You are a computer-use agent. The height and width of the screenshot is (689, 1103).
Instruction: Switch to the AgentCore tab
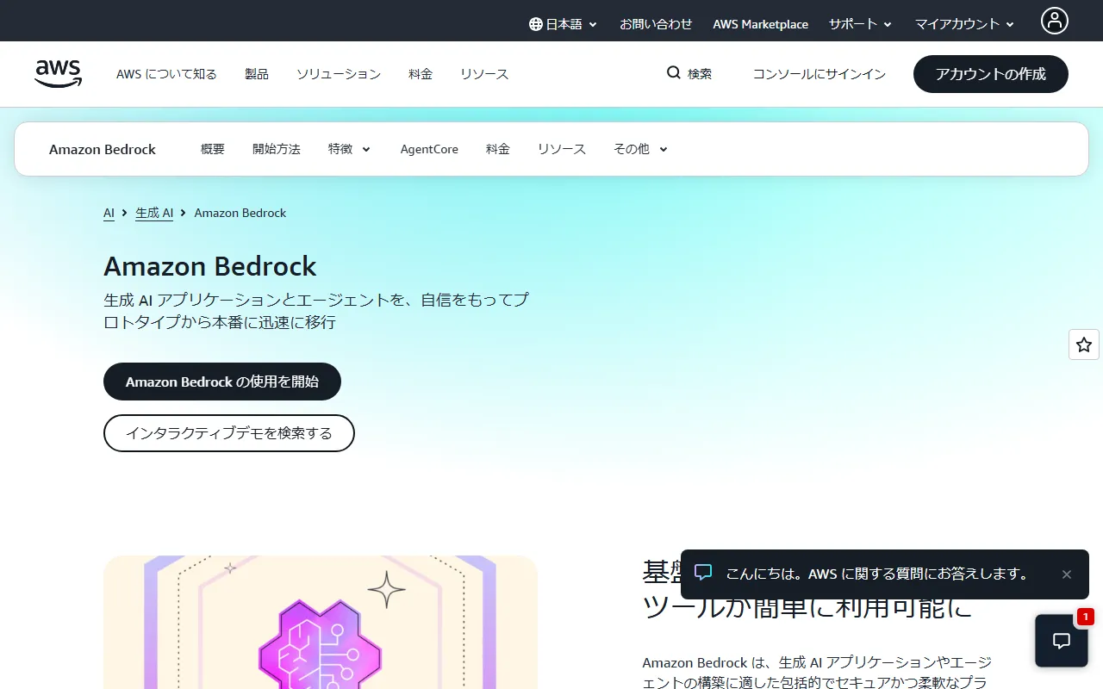[x=429, y=148]
